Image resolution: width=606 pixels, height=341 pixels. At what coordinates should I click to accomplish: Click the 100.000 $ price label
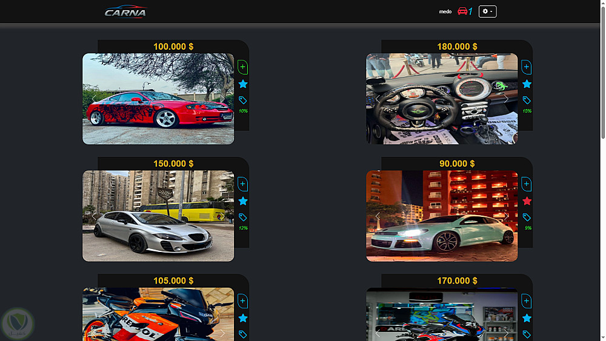point(173,47)
